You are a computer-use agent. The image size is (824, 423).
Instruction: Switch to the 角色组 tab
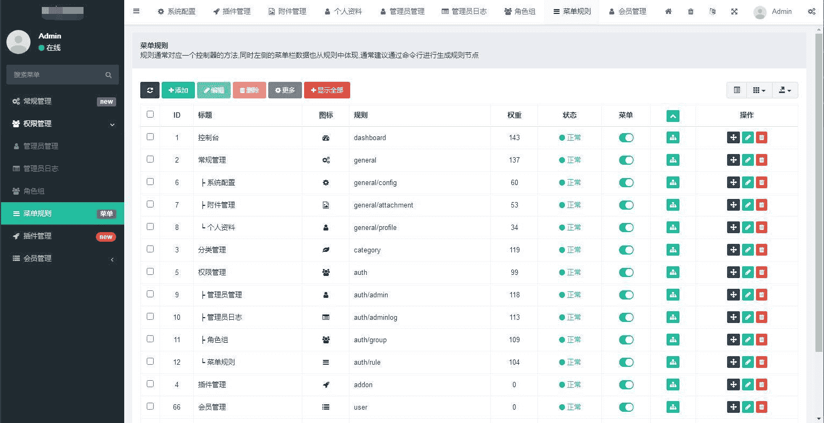519,11
